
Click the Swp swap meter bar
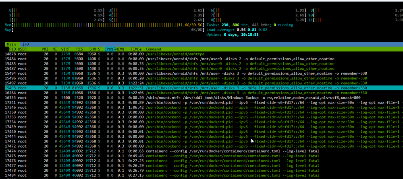pos(104,30)
